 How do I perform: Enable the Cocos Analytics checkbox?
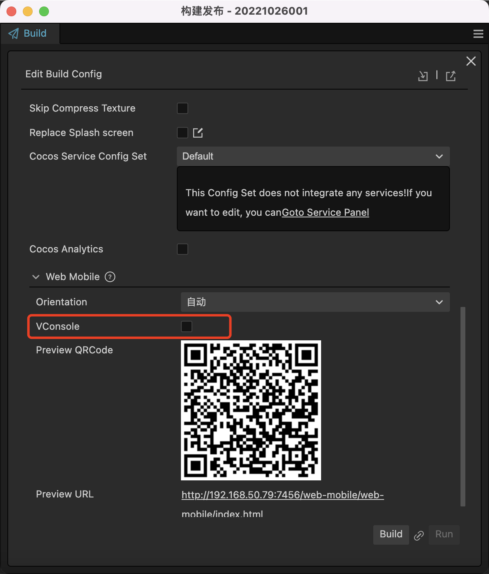coord(183,249)
